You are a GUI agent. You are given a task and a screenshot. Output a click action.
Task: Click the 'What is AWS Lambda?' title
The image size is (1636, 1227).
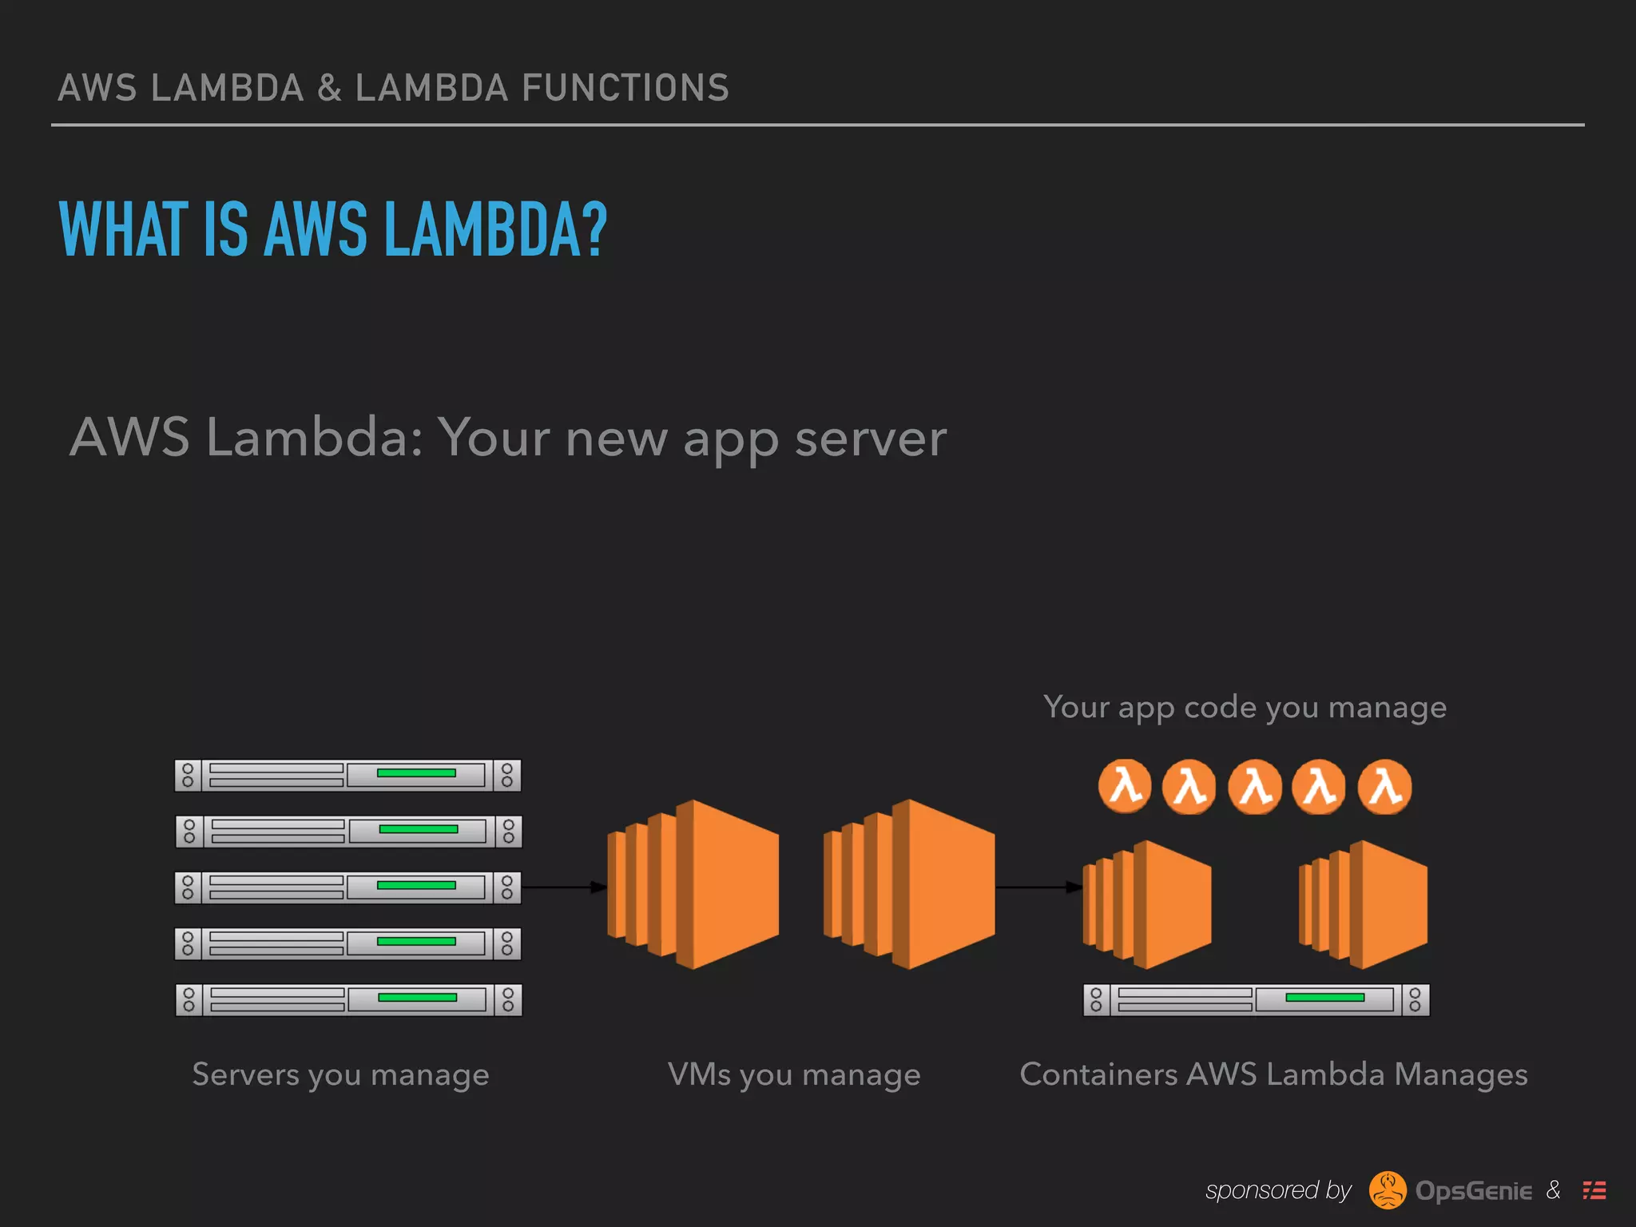coord(333,230)
